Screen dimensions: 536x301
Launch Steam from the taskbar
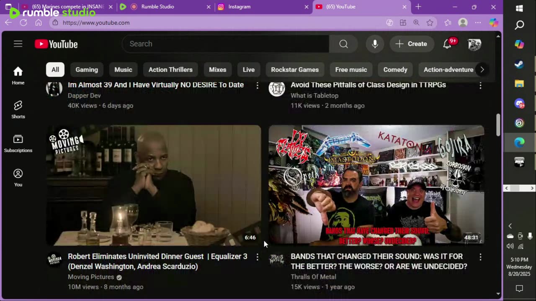[519, 64]
